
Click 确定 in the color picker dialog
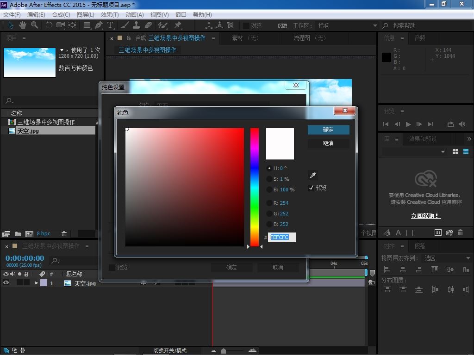point(328,130)
